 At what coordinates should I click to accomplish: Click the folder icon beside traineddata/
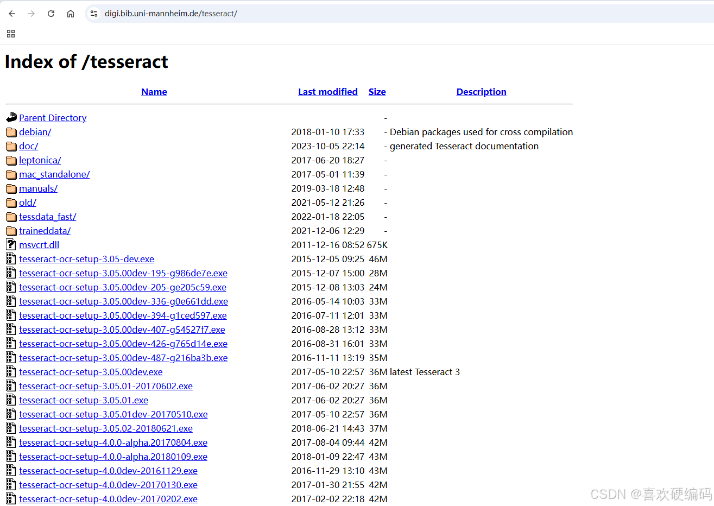[11, 231]
